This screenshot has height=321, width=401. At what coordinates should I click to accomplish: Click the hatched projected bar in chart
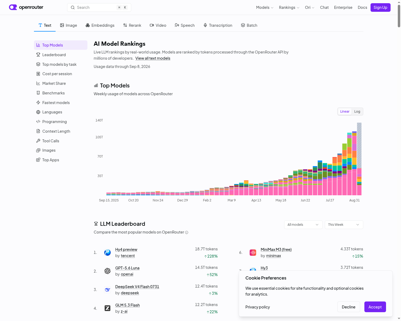point(359,145)
